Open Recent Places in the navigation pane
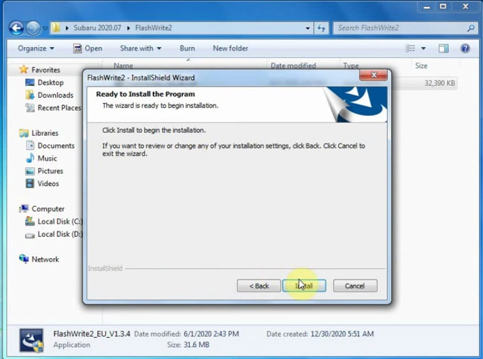 tap(60, 108)
